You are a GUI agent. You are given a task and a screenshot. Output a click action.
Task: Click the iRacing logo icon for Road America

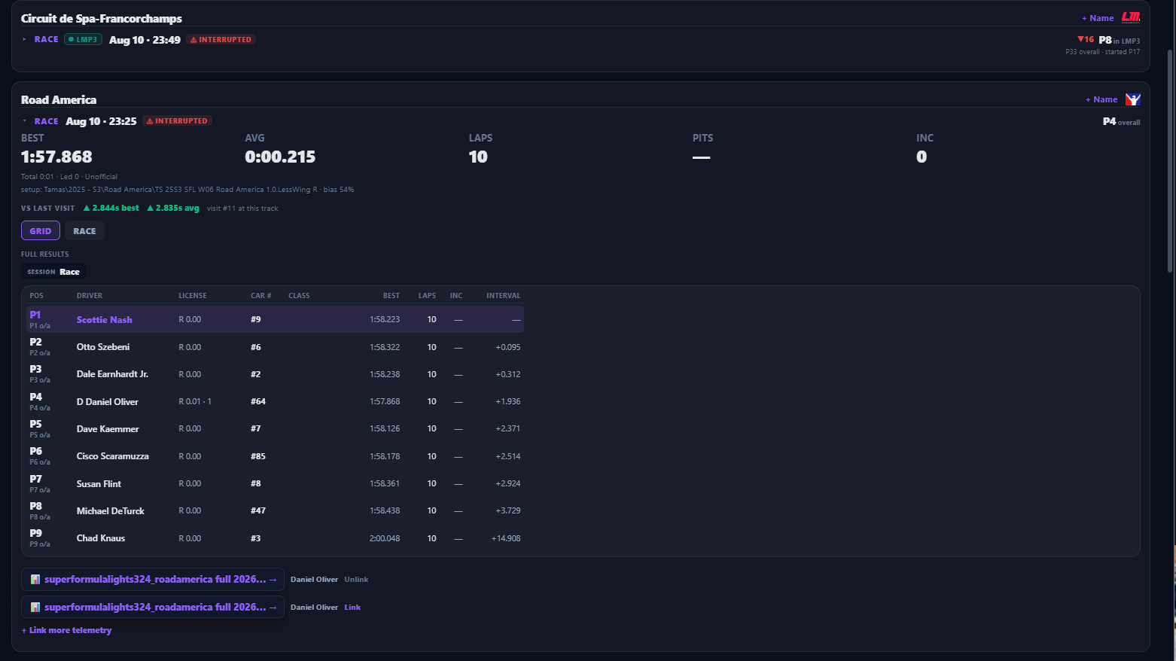point(1133,99)
